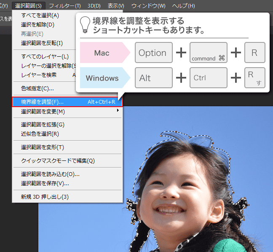Click 選択範囲を変形(T) menu item

pyautogui.click(x=43, y=147)
